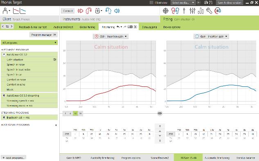Click the bar chart datalogging icon

coord(200,11)
